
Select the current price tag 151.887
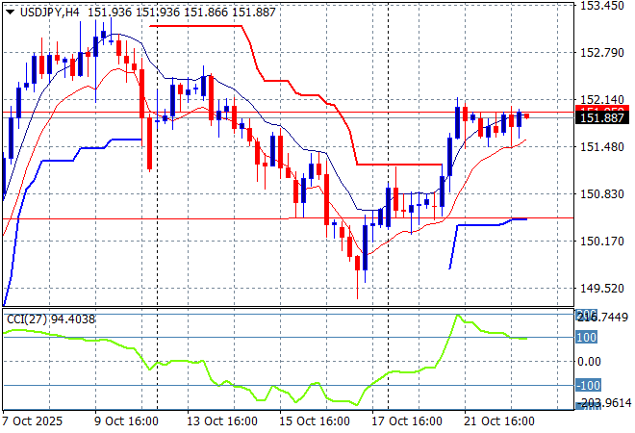[x=602, y=117]
